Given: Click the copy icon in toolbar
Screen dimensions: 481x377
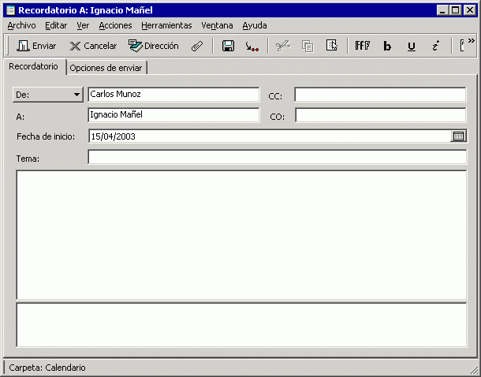Looking at the screenshot, I should coord(308,46).
